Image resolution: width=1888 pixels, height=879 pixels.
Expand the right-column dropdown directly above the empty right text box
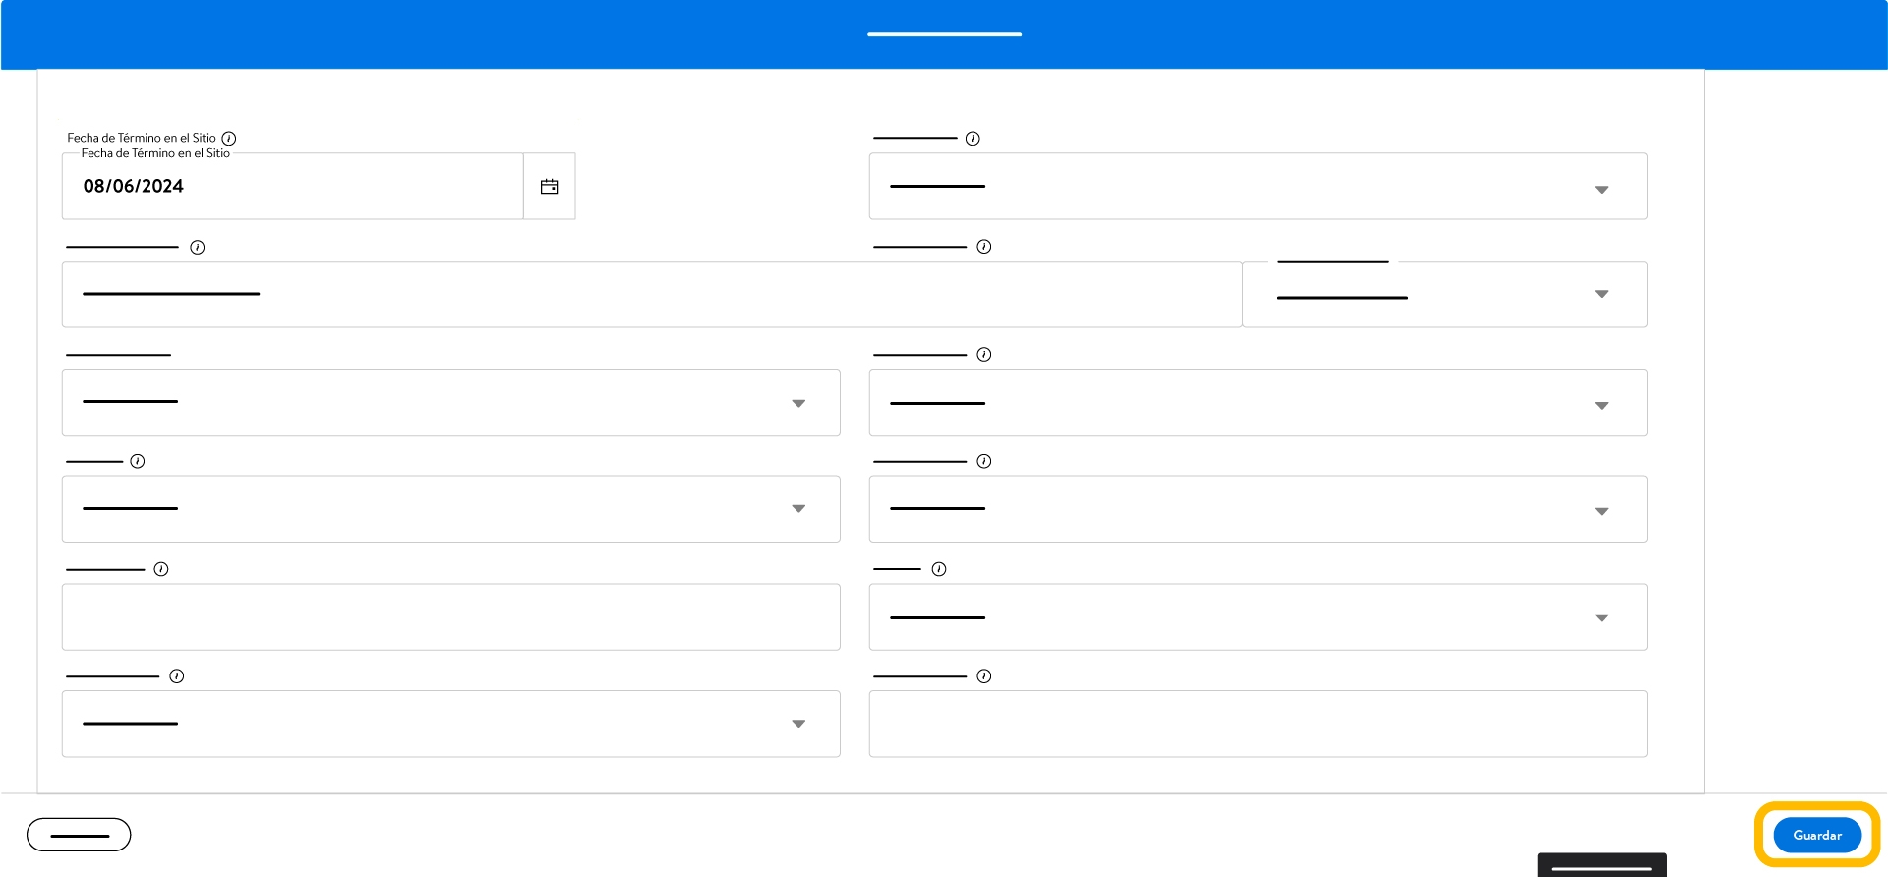(x=1258, y=617)
